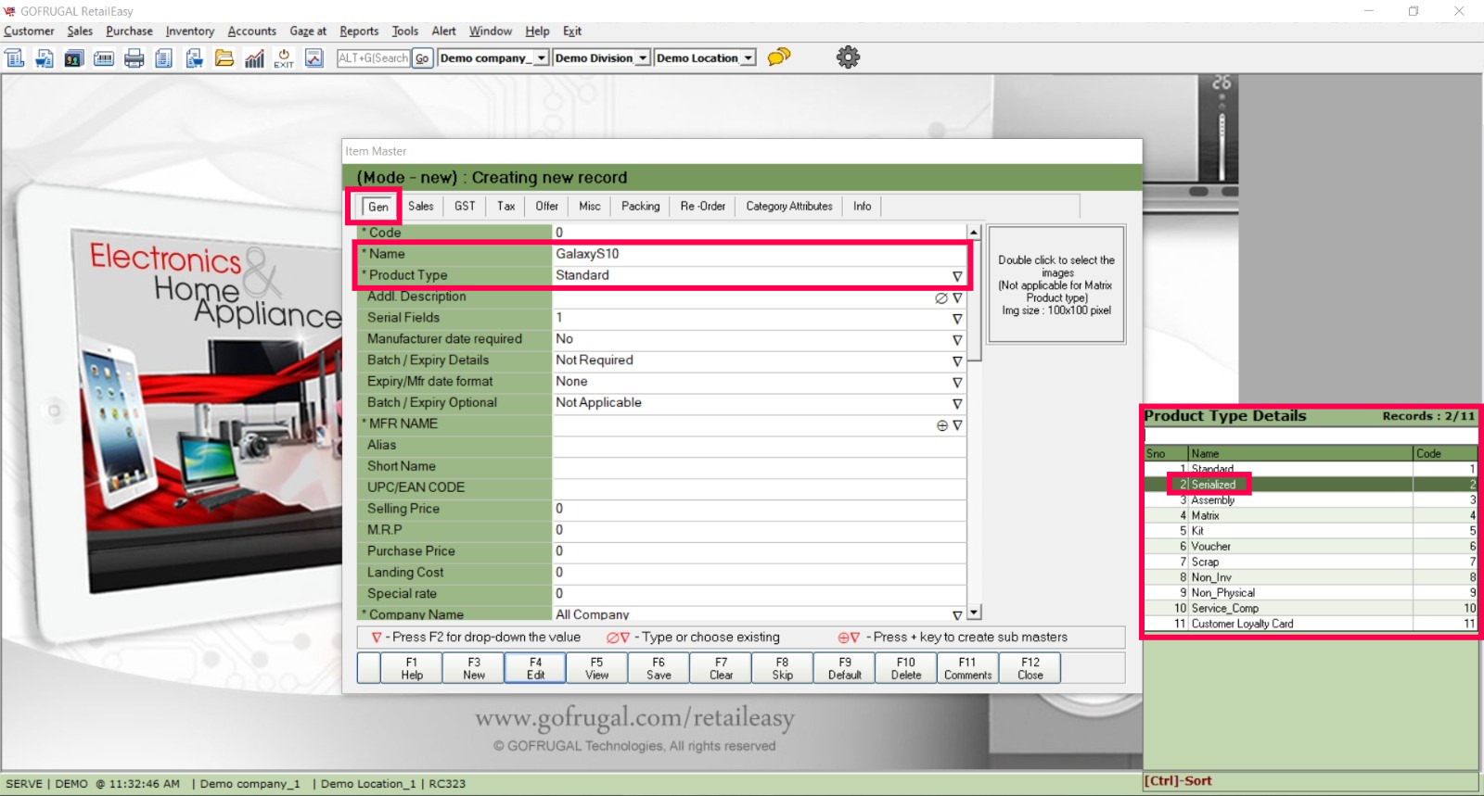Click the Selling Price value field
Screen dimensions: 1484x796
759,509
